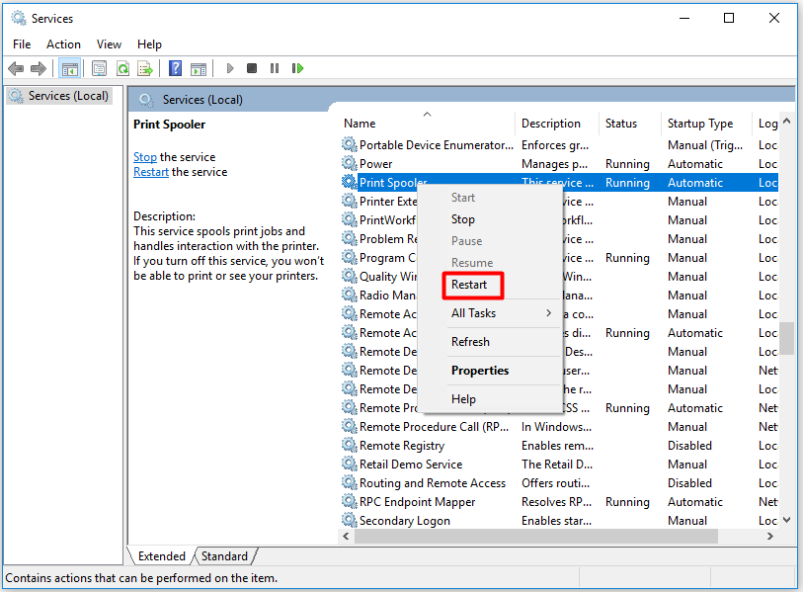The width and height of the screenshot is (803, 592).
Task: Click the Restart Service toolbar icon
Action: [x=297, y=67]
